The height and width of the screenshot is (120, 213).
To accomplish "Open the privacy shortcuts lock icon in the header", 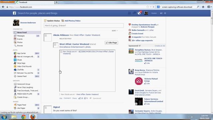I will pyautogui.click(x=161, y=13).
